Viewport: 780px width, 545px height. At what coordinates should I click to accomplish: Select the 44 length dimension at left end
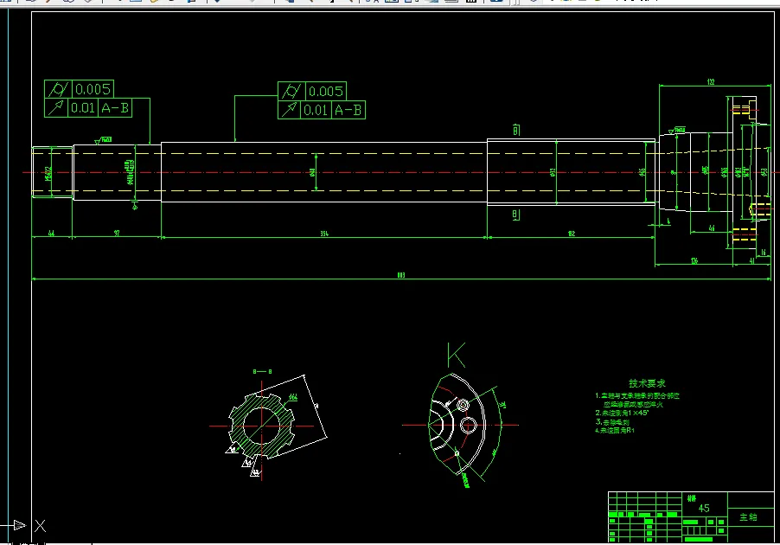(x=51, y=233)
